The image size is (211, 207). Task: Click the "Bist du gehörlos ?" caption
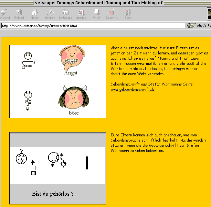tap(53, 194)
